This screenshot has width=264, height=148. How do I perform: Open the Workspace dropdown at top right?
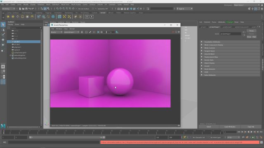247,5
